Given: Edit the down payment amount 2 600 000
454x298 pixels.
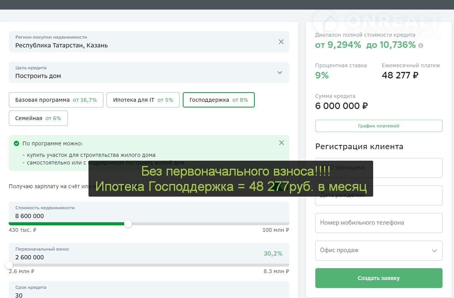Looking at the screenshot, I should (x=30, y=257).
